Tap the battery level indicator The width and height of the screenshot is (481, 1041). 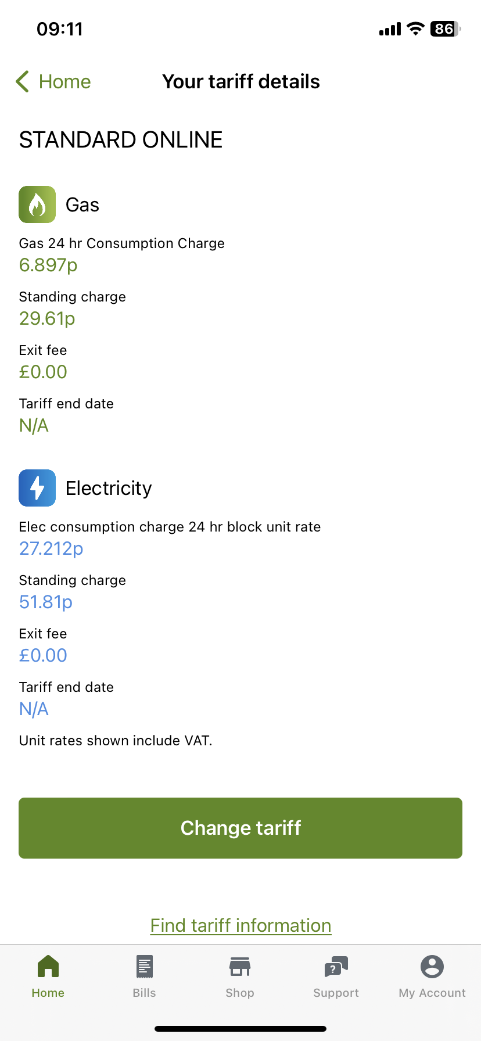[x=445, y=29]
